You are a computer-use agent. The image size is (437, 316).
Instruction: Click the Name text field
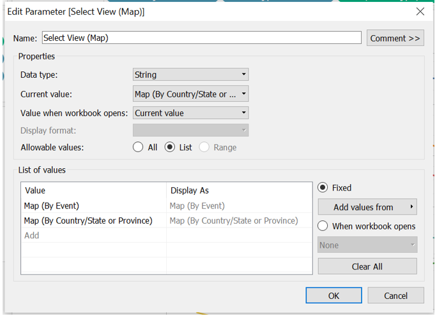(201, 38)
